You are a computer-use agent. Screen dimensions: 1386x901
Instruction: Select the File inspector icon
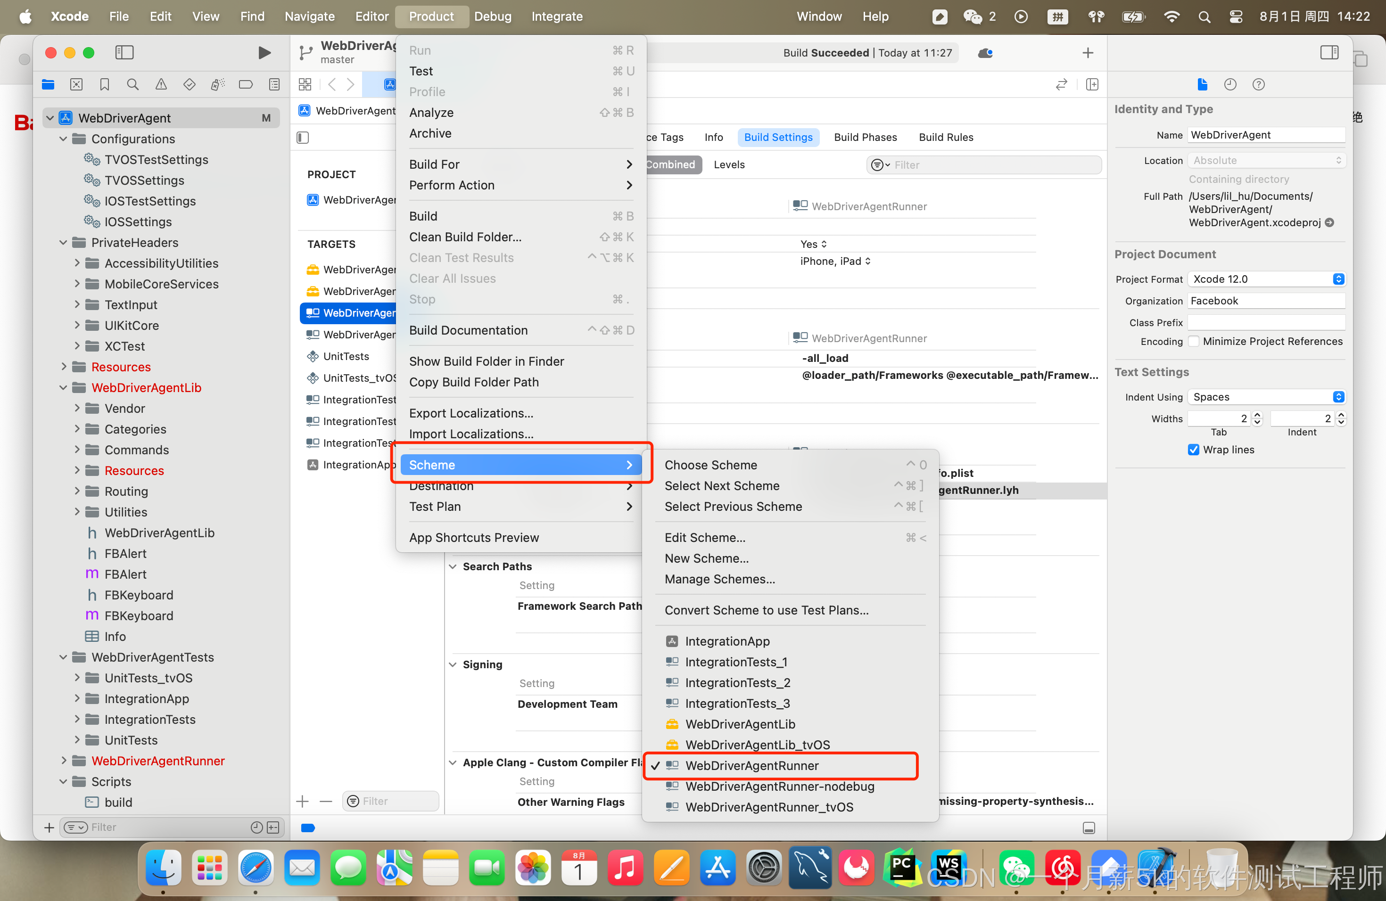(x=1203, y=84)
